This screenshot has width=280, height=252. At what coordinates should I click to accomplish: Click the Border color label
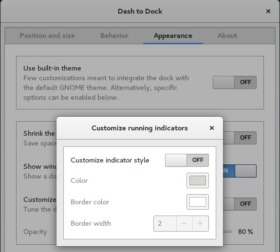tap(90, 202)
